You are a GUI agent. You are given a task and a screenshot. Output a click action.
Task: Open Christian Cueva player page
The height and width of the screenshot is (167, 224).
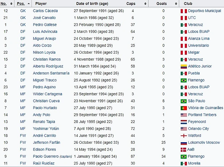coord(46,101)
